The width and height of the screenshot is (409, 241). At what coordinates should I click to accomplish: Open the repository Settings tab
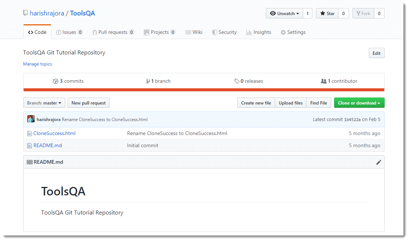(293, 32)
